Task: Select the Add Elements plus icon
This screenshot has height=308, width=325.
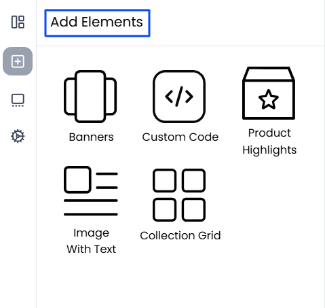Action: click(18, 61)
